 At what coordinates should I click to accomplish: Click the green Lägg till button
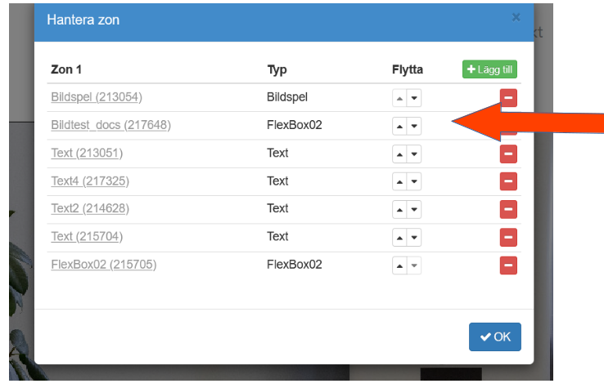pos(489,70)
